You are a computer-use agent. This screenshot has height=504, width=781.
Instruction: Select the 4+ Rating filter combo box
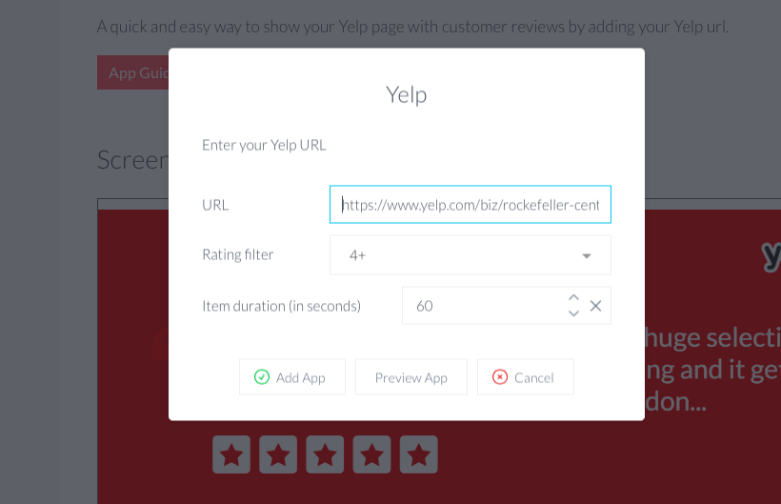[x=471, y=255]
